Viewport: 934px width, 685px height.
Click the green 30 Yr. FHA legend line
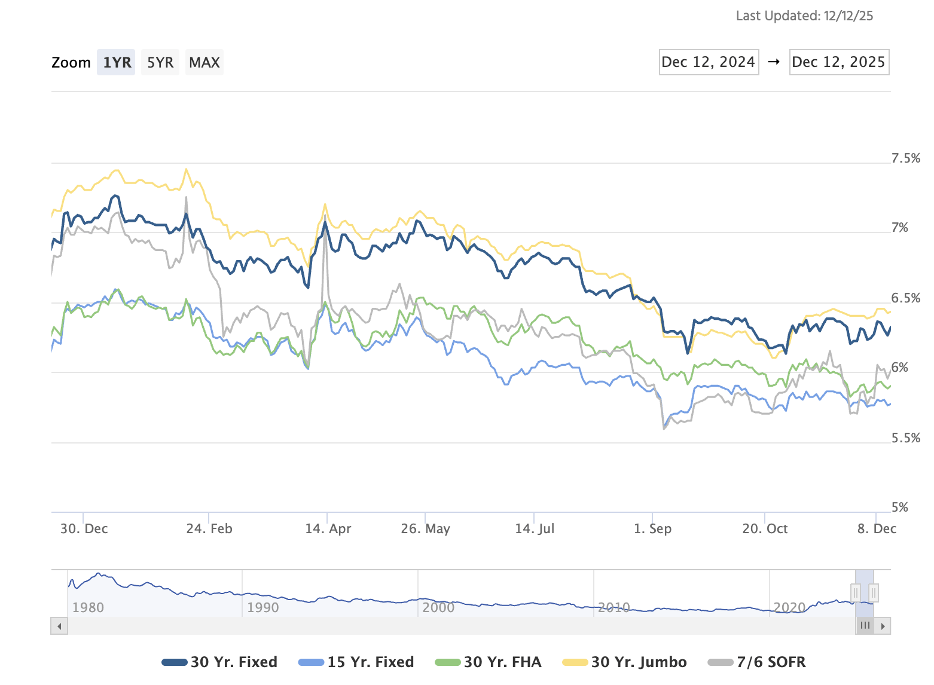pyautogui.click(x=448, y=662)
